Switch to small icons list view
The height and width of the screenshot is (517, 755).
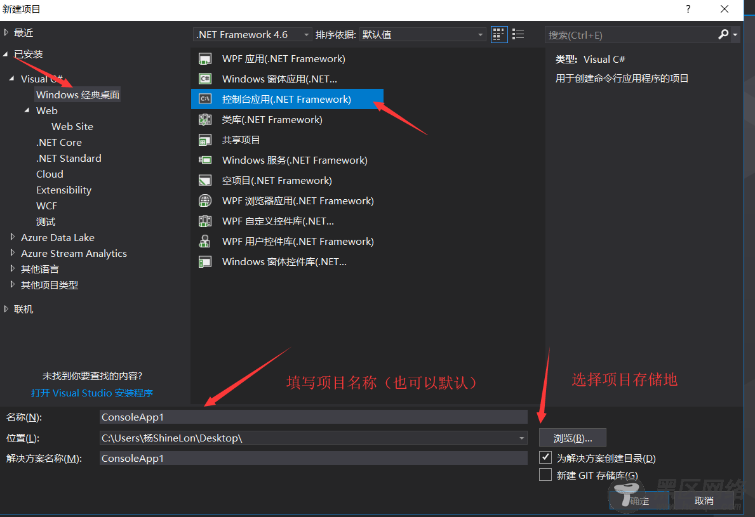pyautogui.click(x=518, y=35)
